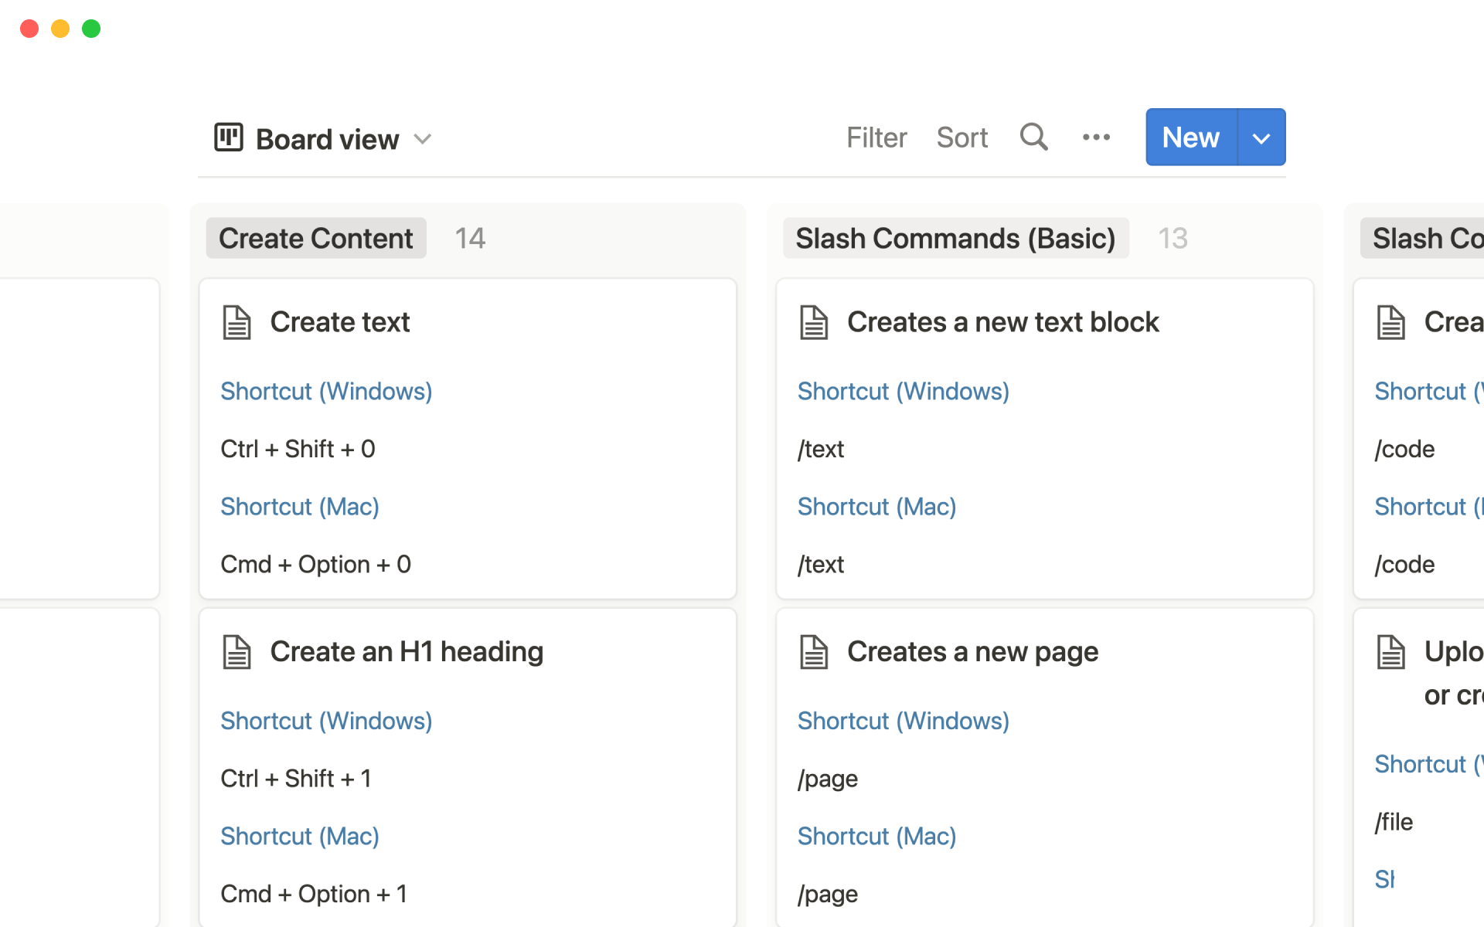
Task: Open the Sort menu
Action: click(962, 138)
